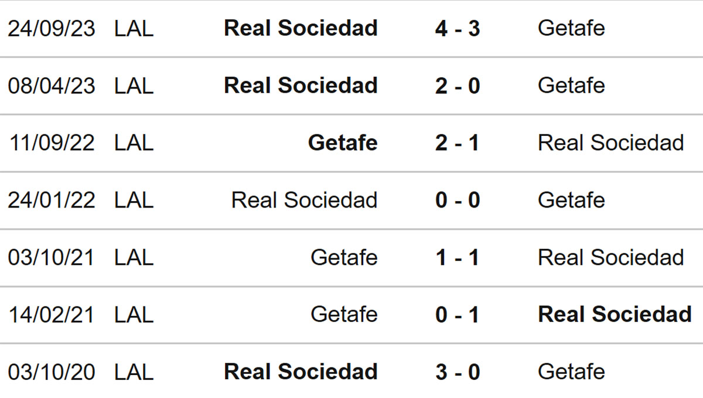Select Real Sociedad in the 24/09/23 row
This screenshot has height=398, width=703.
point(301,28)
